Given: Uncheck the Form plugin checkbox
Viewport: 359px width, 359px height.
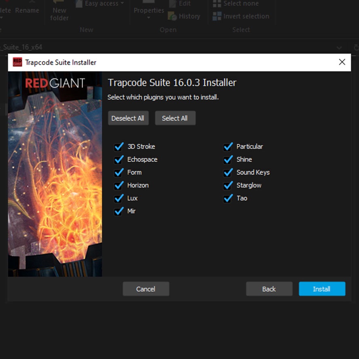Looking at the screenshot, I should [x=119, y=173].
